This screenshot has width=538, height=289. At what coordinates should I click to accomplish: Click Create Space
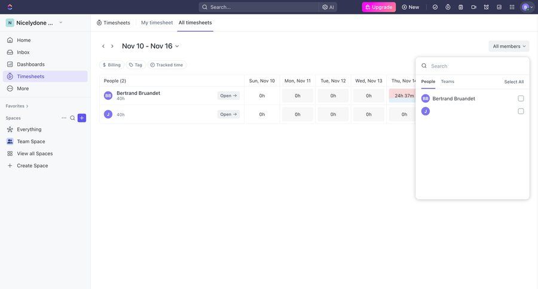coord(45,165)
